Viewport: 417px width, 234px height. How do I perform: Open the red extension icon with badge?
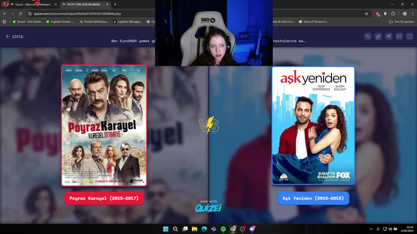[x=378, y=14]
